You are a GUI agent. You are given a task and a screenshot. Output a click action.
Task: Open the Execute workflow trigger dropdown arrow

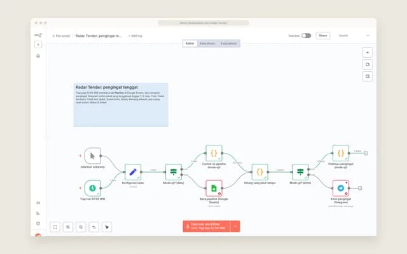235,226
